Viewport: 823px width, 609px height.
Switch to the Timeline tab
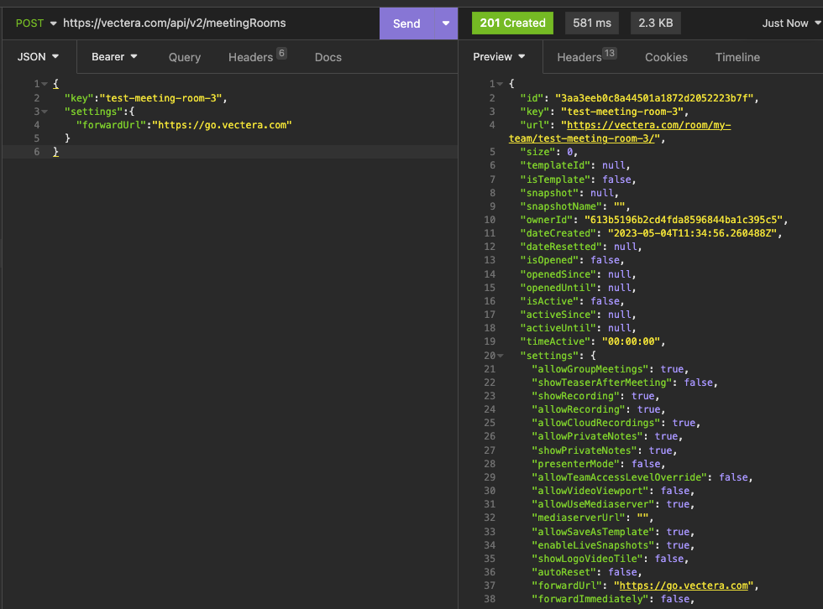(x=737, y=57)
